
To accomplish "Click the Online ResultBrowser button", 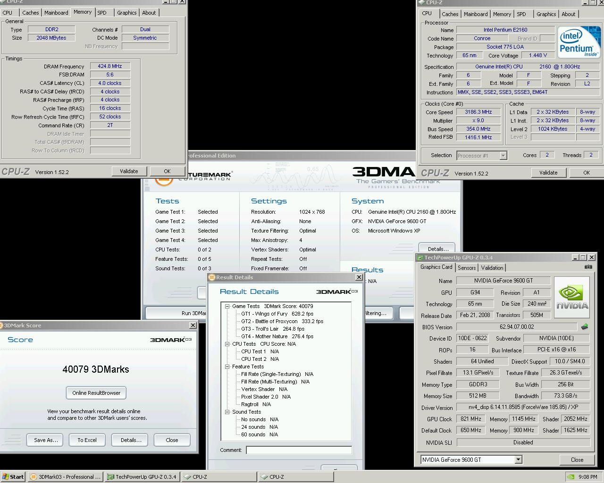I will click(96, 393).
